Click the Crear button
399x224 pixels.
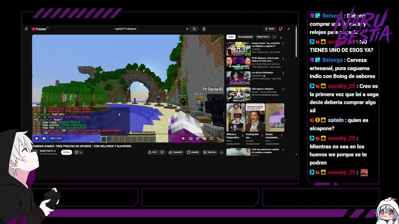269,29
